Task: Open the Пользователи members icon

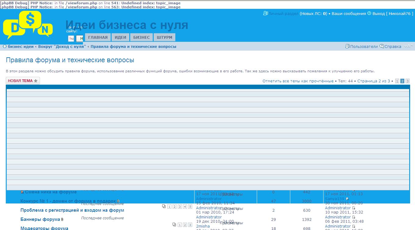Action: (348, 46)
